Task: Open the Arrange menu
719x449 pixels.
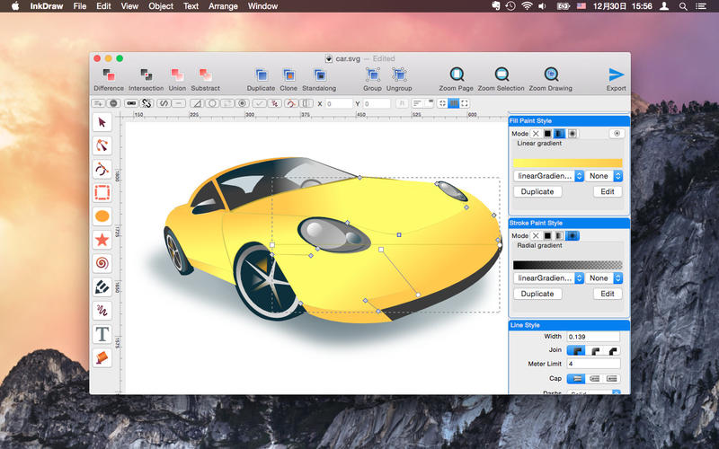Action: coord(224,6)
